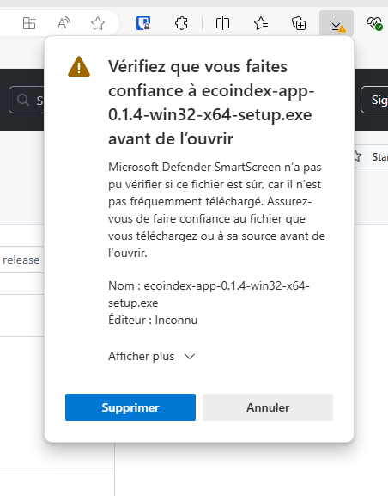This screenshot has width=388, height=496.
Task: Click the release text on the page
Action: pos(21,260)
